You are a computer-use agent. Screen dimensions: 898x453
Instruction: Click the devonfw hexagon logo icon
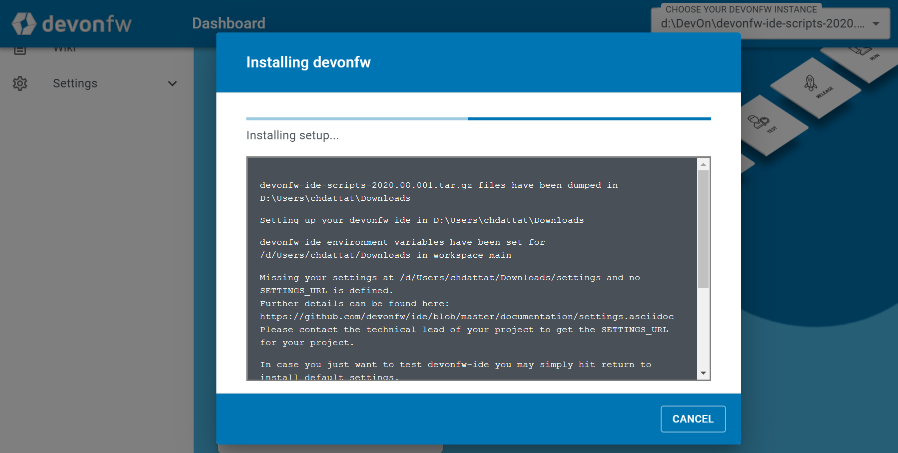click(23, 23)
